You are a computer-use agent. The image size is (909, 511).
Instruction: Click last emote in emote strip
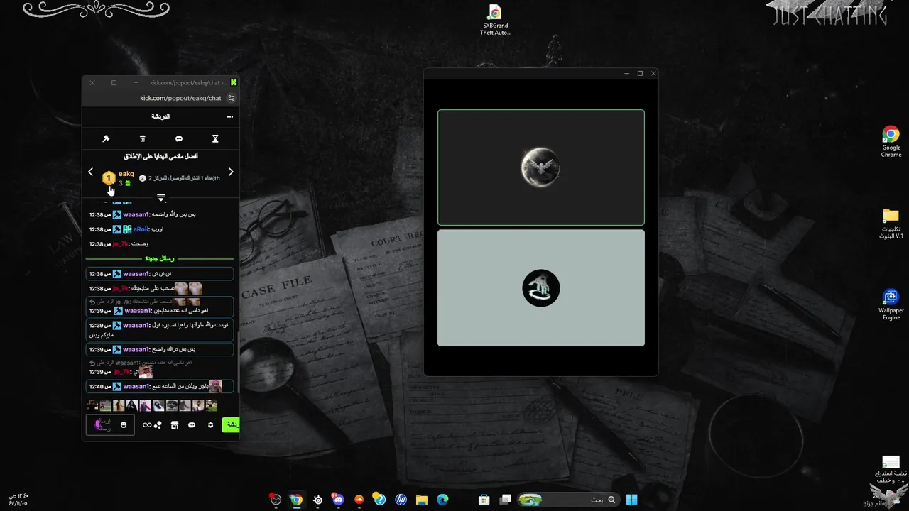point(211,405)
